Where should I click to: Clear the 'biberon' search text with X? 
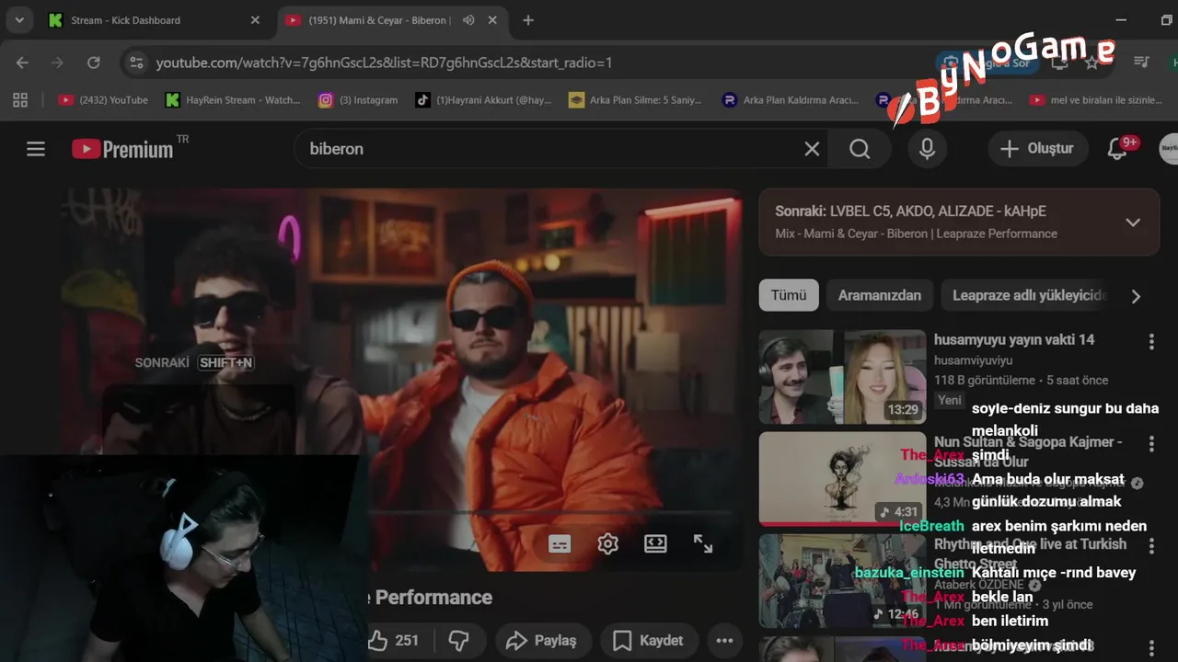pos(812,149)
